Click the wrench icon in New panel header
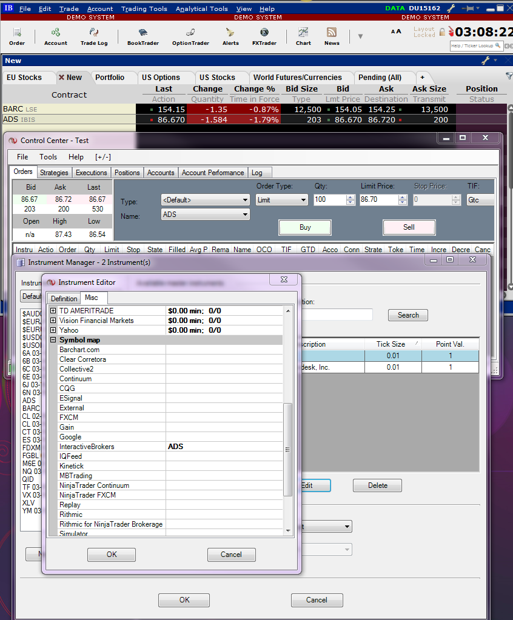Viewport: 513px width, 620px height. [x=486, y=61]
